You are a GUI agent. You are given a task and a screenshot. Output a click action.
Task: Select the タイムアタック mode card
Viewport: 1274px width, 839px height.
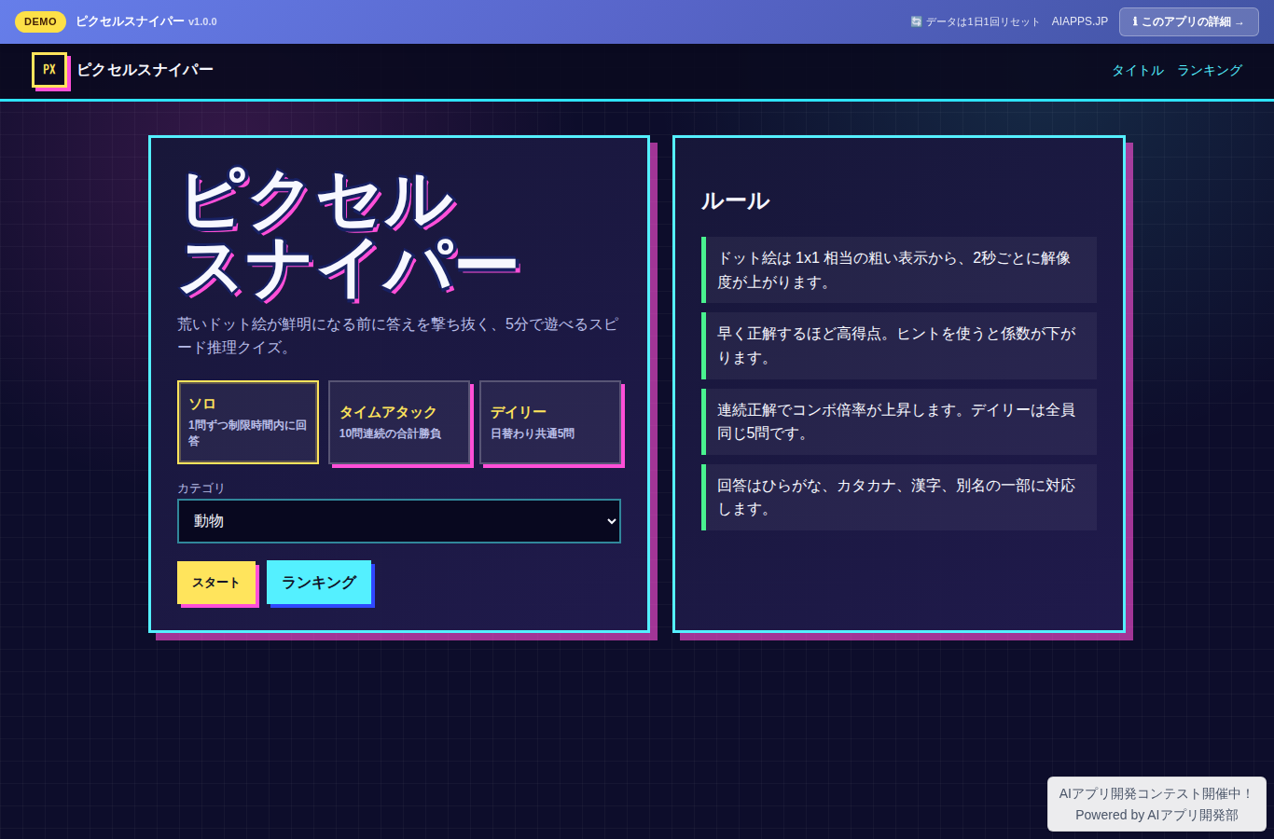(399, 422)
